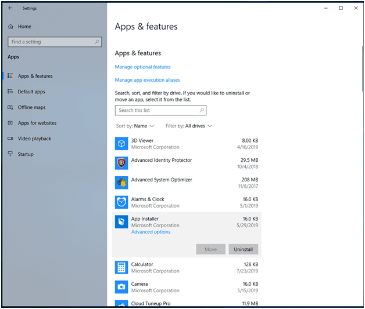Screen dimensions: 365x309
Task: Click the Video playback sidebar icon
Action: click(x=10, y=139)
